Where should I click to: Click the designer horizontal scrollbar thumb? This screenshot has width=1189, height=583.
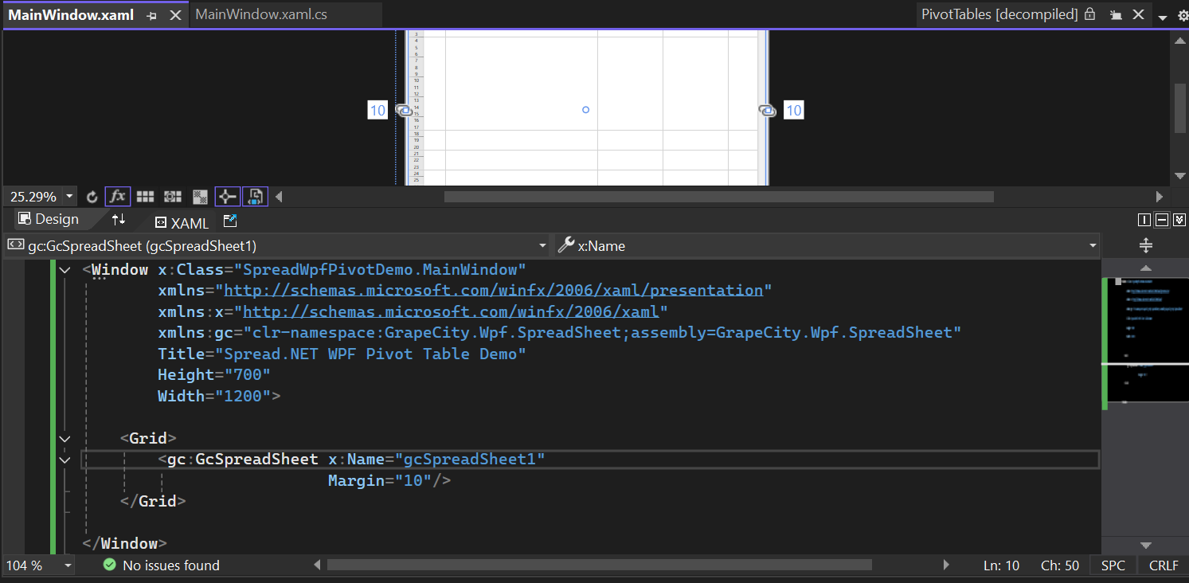tap(718, 197)
